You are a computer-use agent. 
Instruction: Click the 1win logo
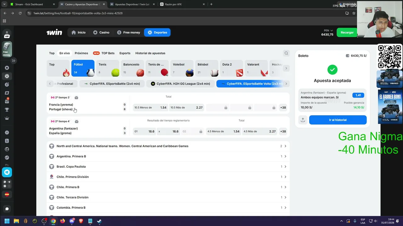(54, 32)
